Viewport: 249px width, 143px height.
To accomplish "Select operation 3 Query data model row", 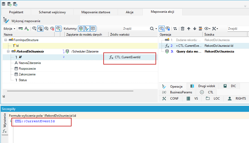I will coord(204,51).
